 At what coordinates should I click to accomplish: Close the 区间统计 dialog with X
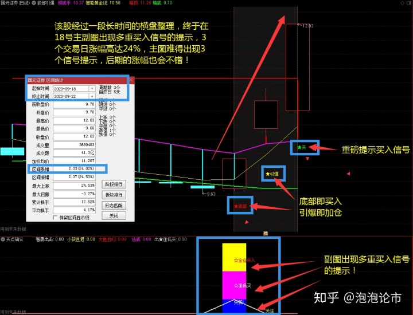[x=131, y=80]
